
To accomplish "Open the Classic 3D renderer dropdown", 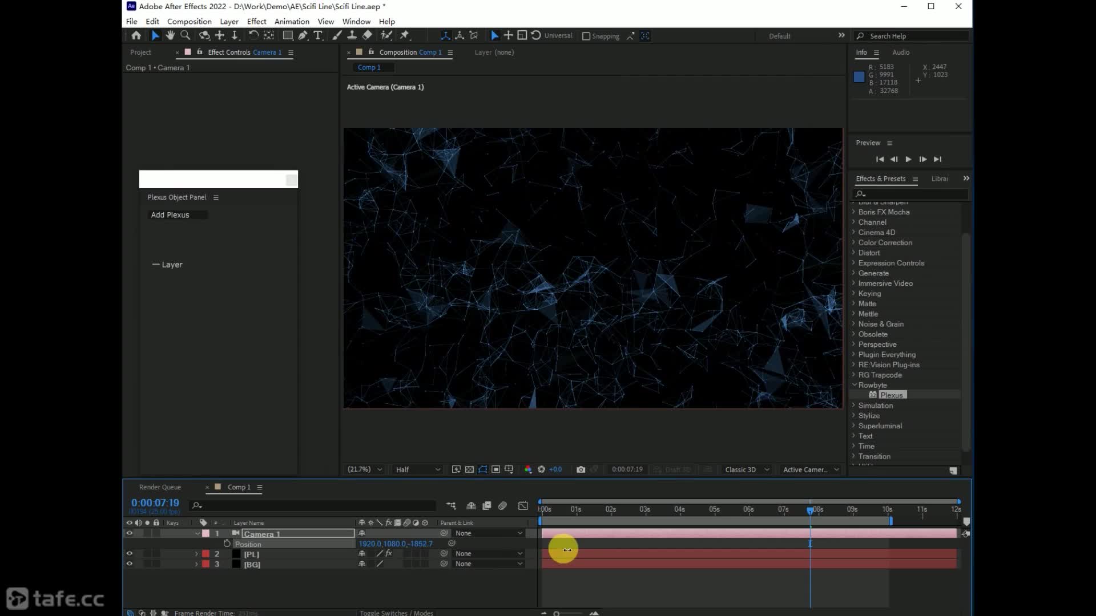I will [x=747, y=469].
